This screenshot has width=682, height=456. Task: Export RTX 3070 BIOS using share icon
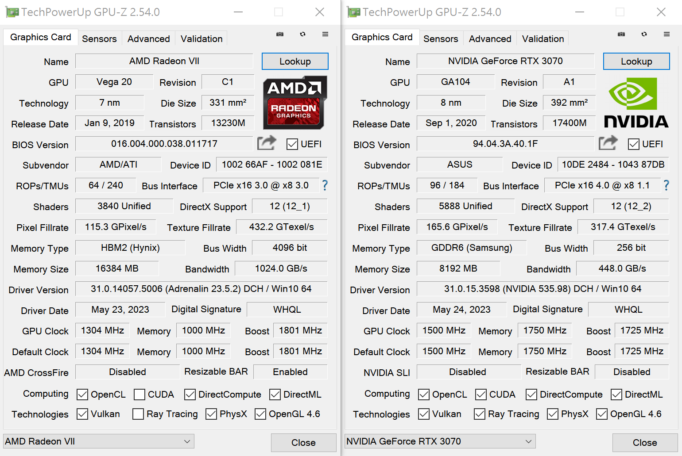click(608, 143)
